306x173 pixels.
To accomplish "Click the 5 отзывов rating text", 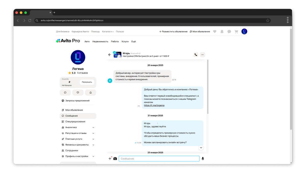I will coord(83,73).
